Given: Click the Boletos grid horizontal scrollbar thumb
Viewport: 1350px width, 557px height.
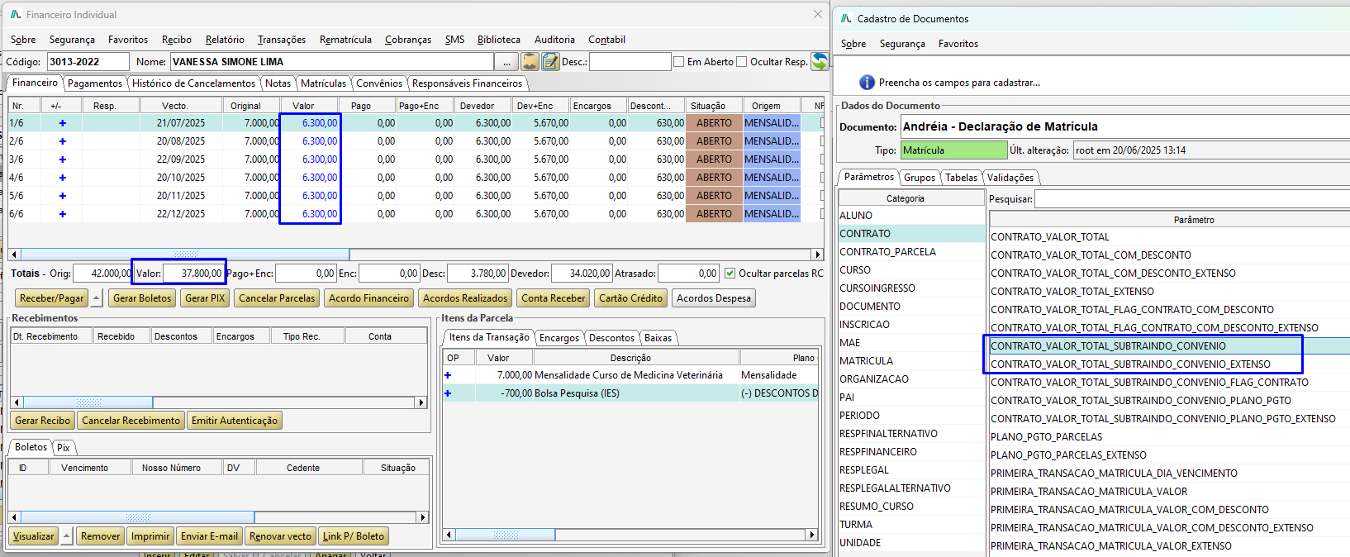Looking at the screenshot, I should pyautogui.click(x=137, y=517).
